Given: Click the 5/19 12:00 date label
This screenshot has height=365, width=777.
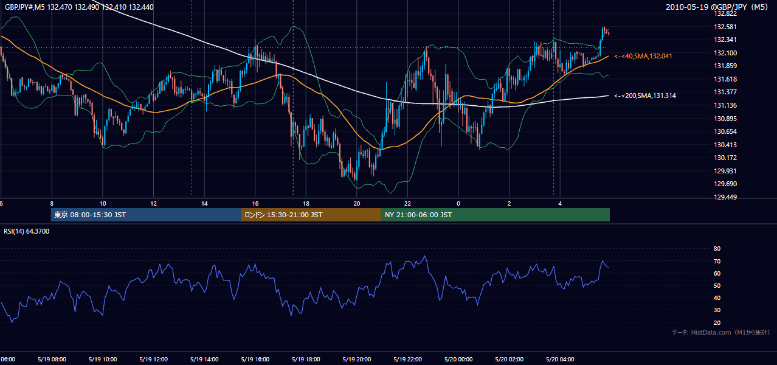Looking at the screenshot, I should [x=153, y=360].
